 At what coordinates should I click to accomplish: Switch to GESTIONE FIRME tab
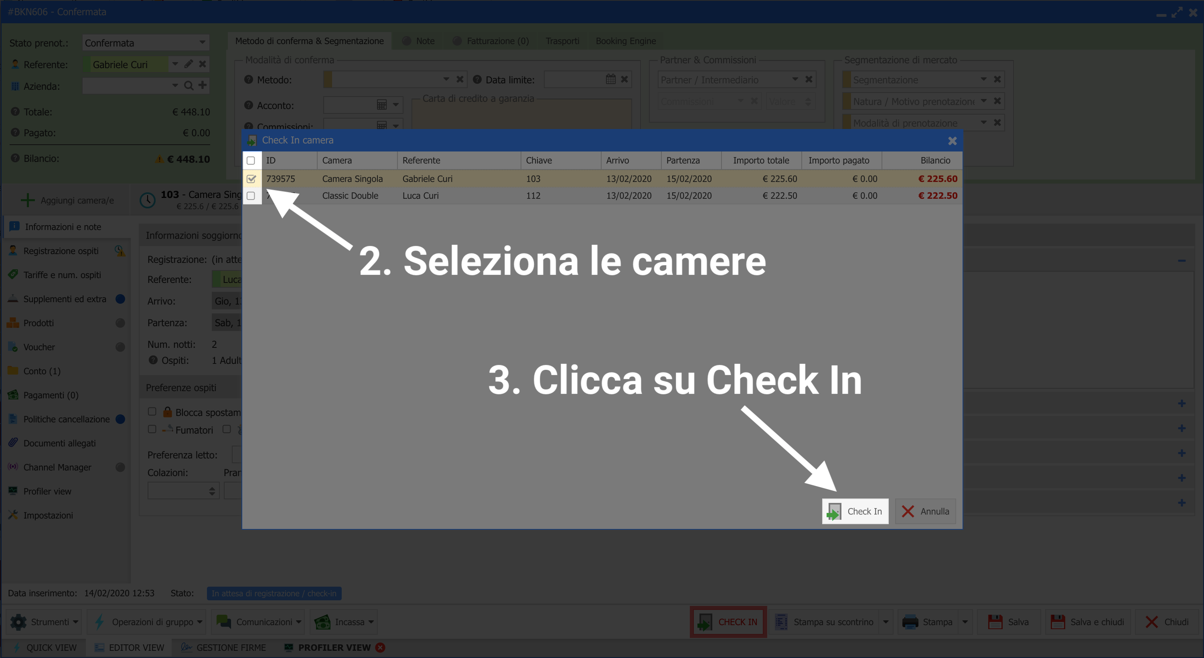(x=223, y=647)
